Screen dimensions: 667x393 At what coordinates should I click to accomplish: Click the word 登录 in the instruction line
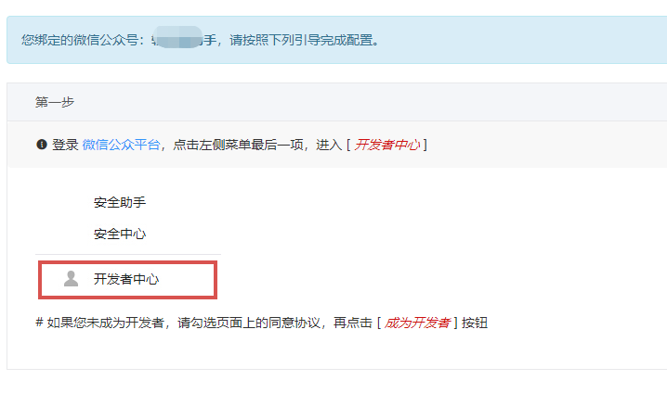coord(65,145)
